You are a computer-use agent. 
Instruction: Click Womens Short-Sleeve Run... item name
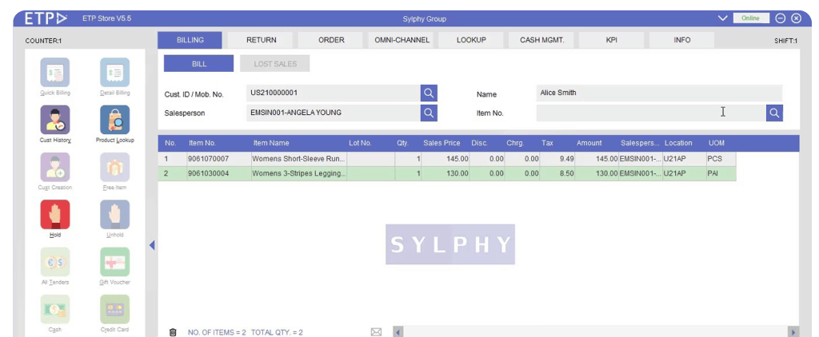(298, 159)
